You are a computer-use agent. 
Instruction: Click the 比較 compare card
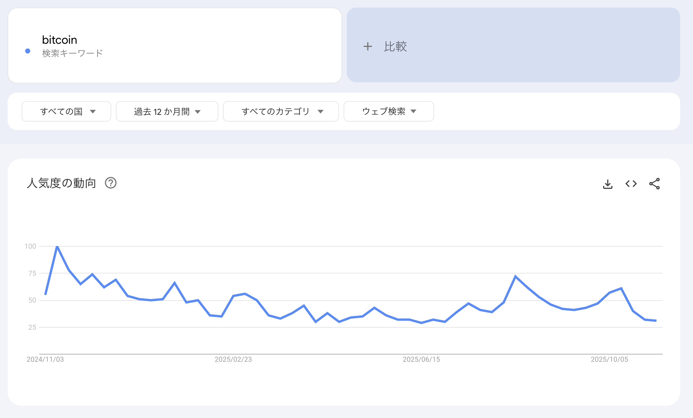point(513,45)
